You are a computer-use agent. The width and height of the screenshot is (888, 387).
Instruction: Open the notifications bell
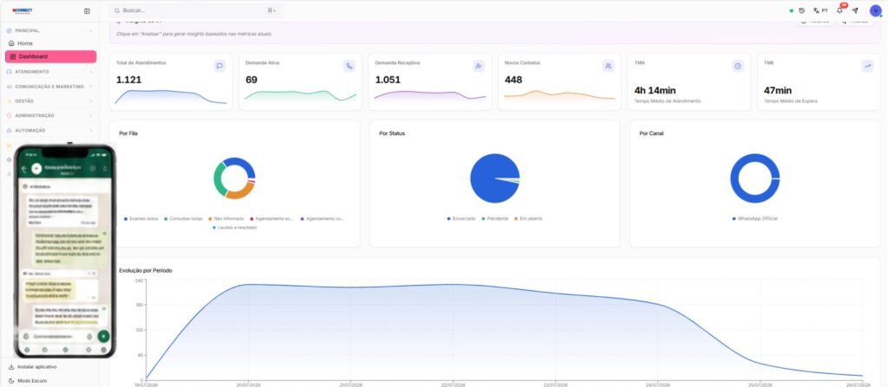pos(839,10)
